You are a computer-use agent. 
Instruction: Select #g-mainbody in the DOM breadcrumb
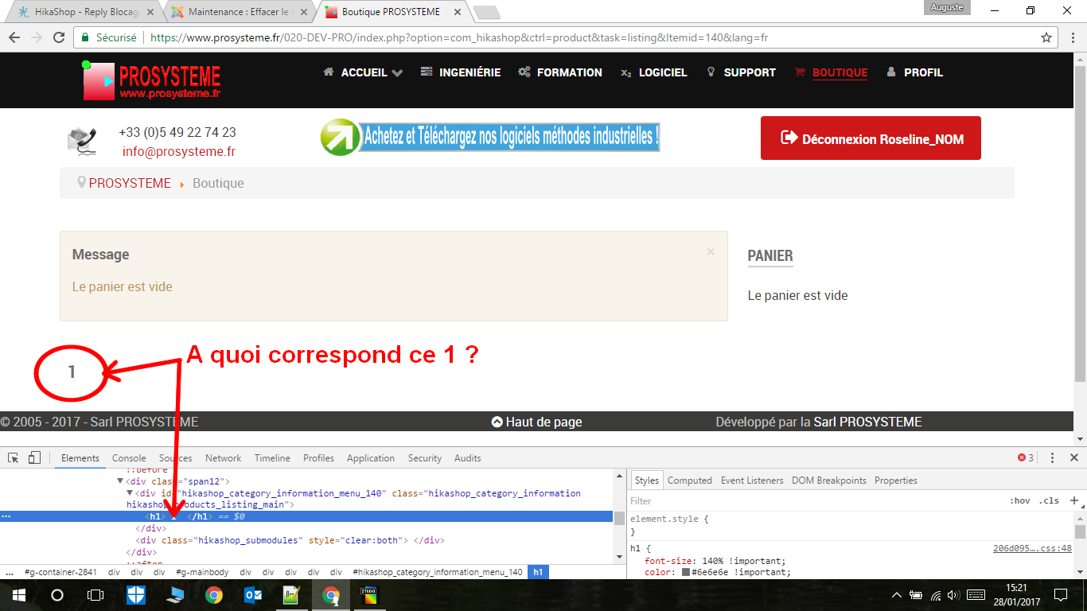202,572
